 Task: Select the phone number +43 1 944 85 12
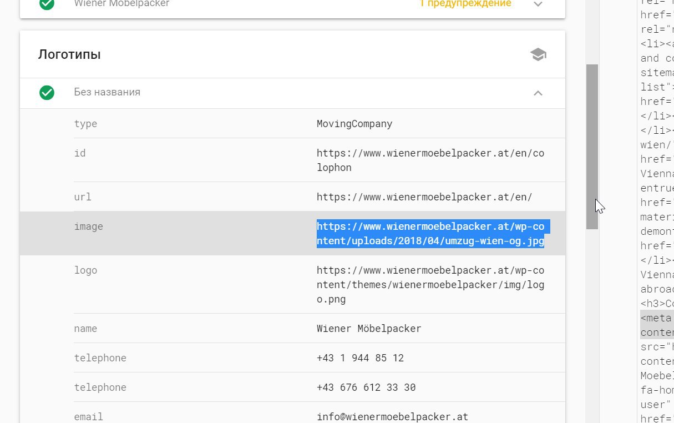360,358
